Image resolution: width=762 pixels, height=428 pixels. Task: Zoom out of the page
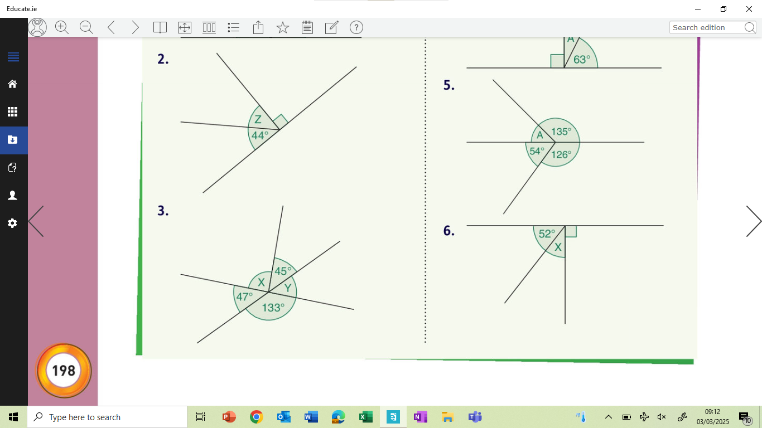(86, 27)
